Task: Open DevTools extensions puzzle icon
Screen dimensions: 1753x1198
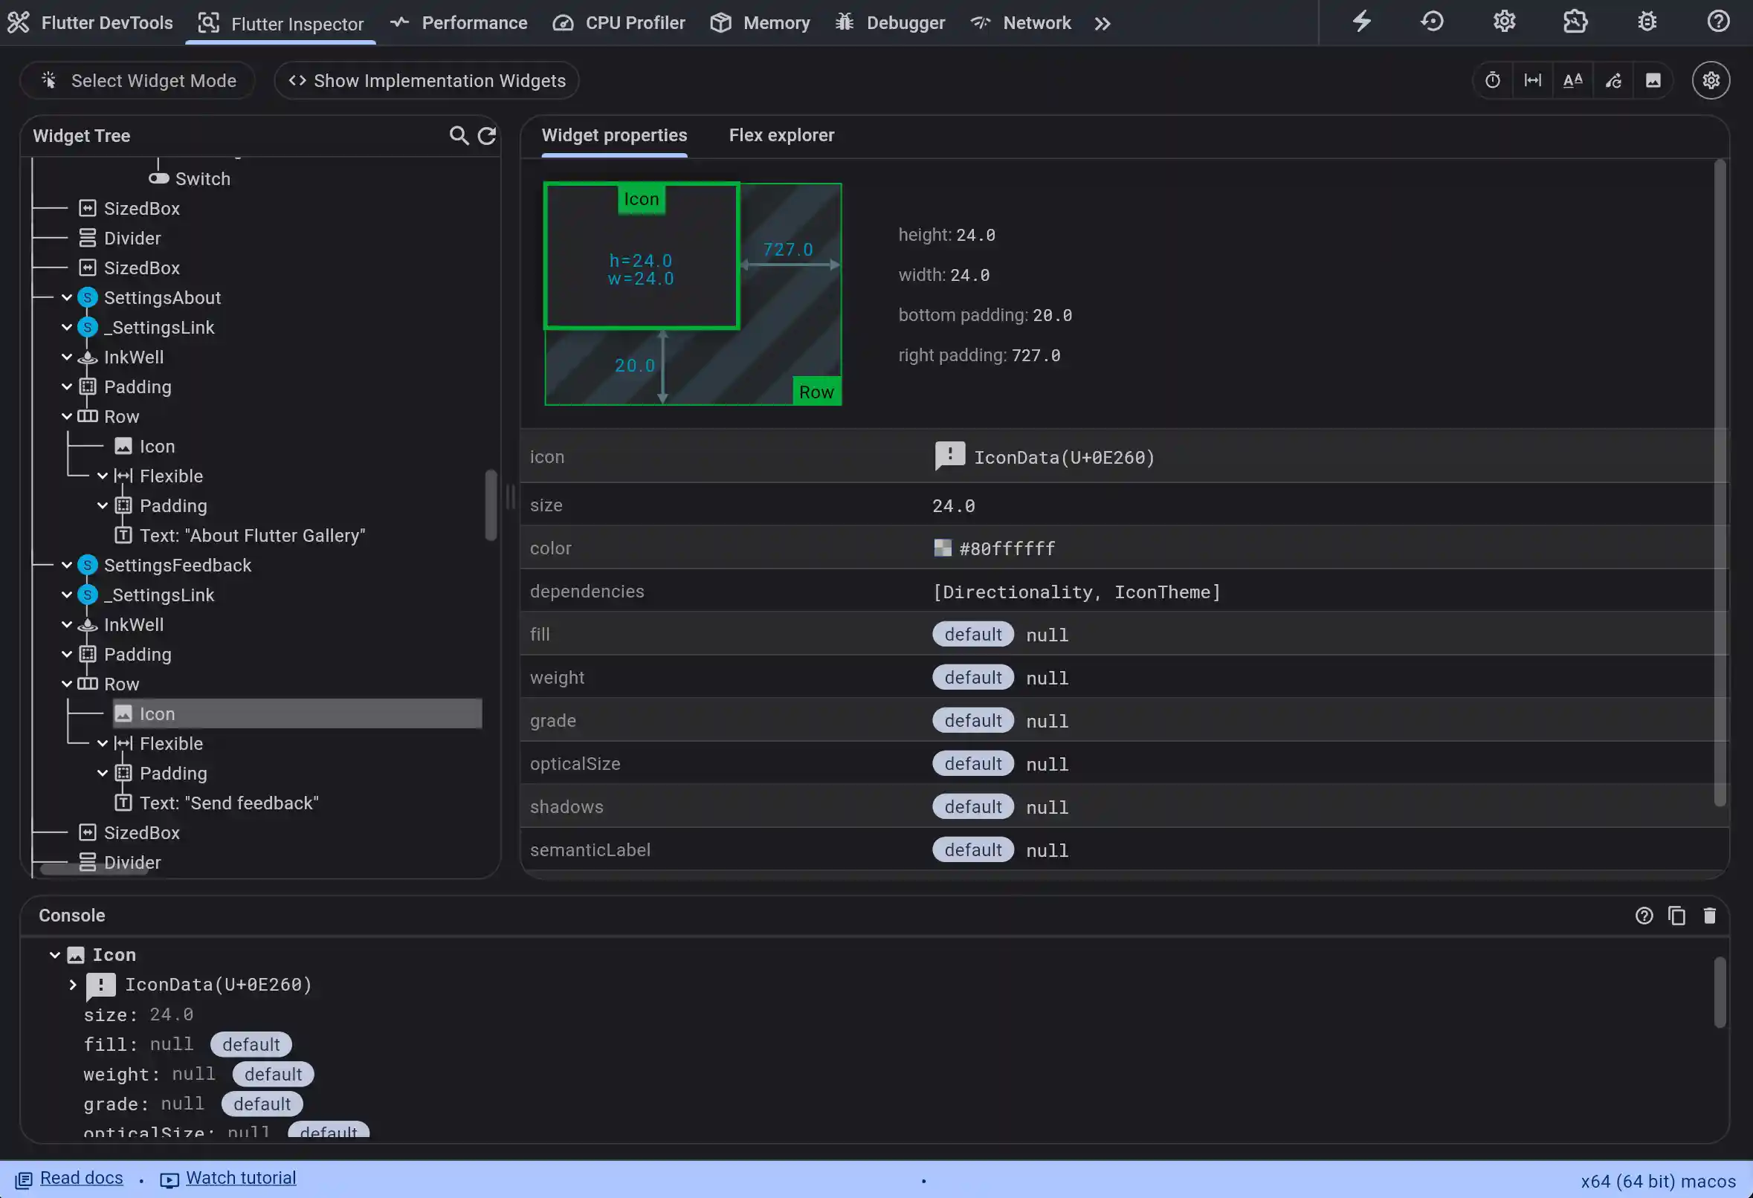Action: point(1576,22)
